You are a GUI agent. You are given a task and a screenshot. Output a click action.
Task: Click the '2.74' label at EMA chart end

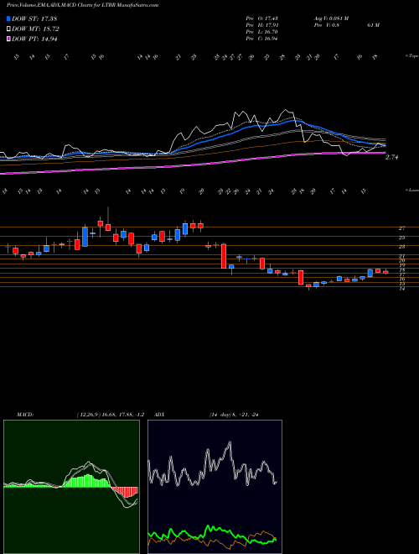391,157
